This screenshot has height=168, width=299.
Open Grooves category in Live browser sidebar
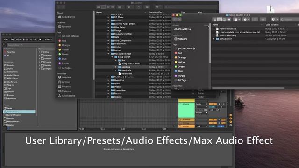[x=9, y=95]
